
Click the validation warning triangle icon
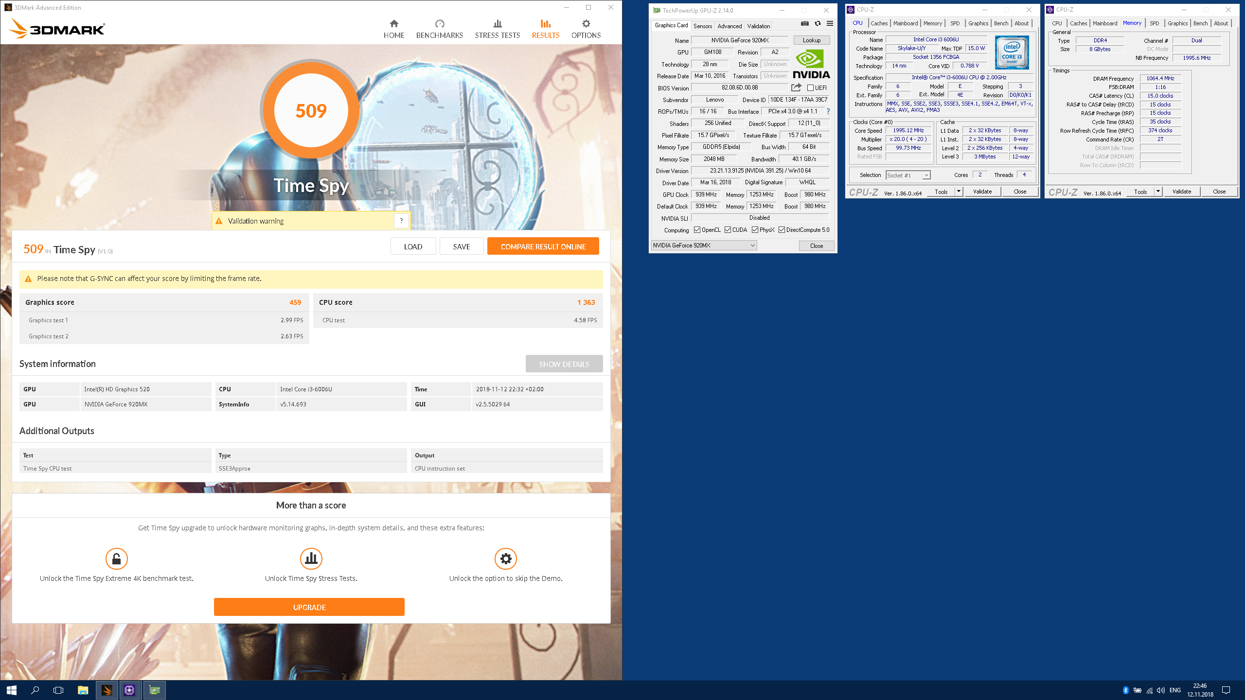219,221
